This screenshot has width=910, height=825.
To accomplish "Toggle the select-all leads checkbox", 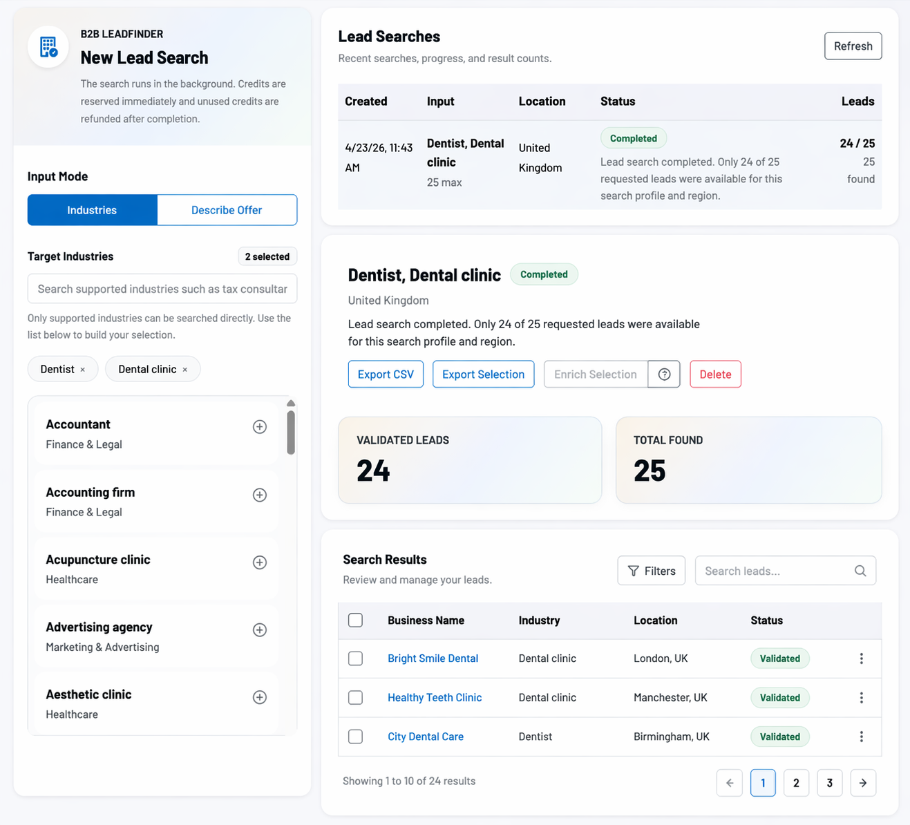I will (x=356, y=620).
